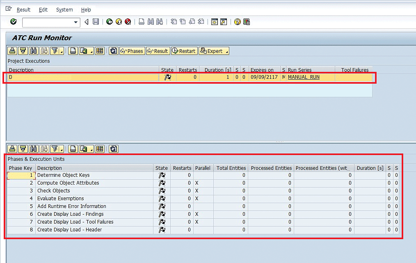Open Help via yellow question mark icon

tap(237, 22)
